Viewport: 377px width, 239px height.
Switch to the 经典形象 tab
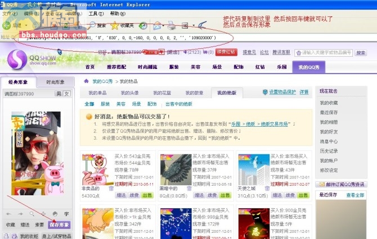point(18,82)
